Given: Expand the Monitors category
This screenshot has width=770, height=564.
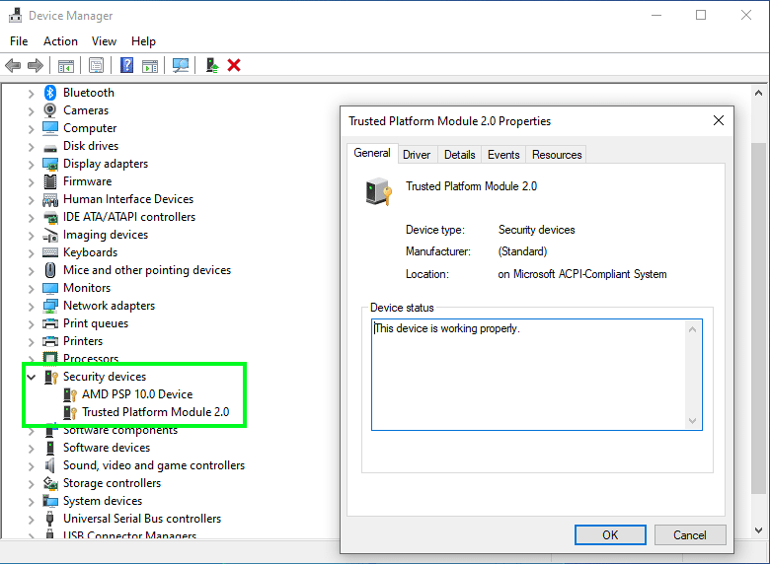Looking at the screenshot, I should pos(31,289).
